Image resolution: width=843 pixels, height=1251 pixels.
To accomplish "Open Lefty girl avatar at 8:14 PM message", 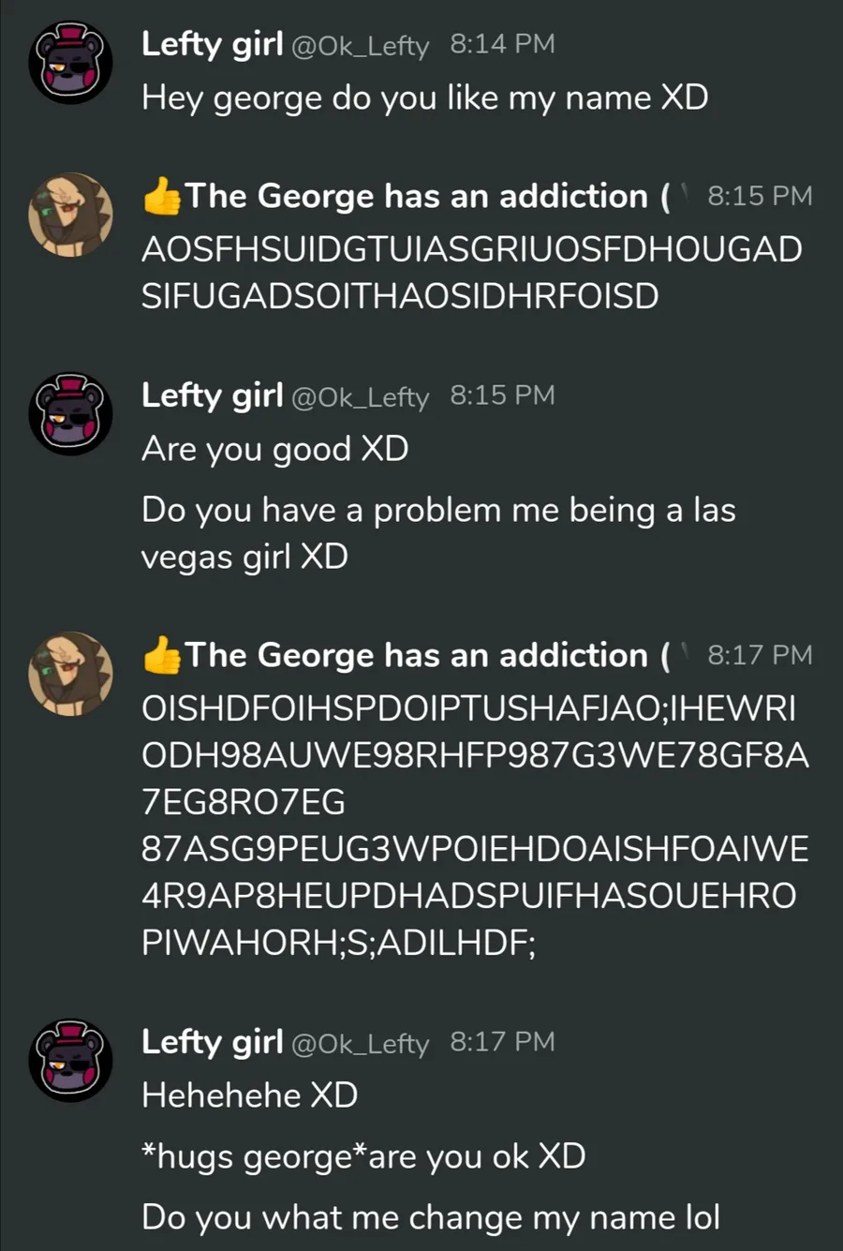I will tap(70, 62).
